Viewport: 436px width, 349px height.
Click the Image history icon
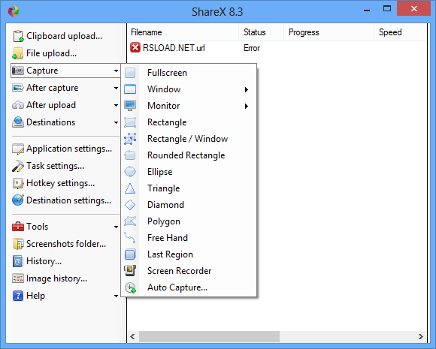pyautogui.click(x=18, y=278)
